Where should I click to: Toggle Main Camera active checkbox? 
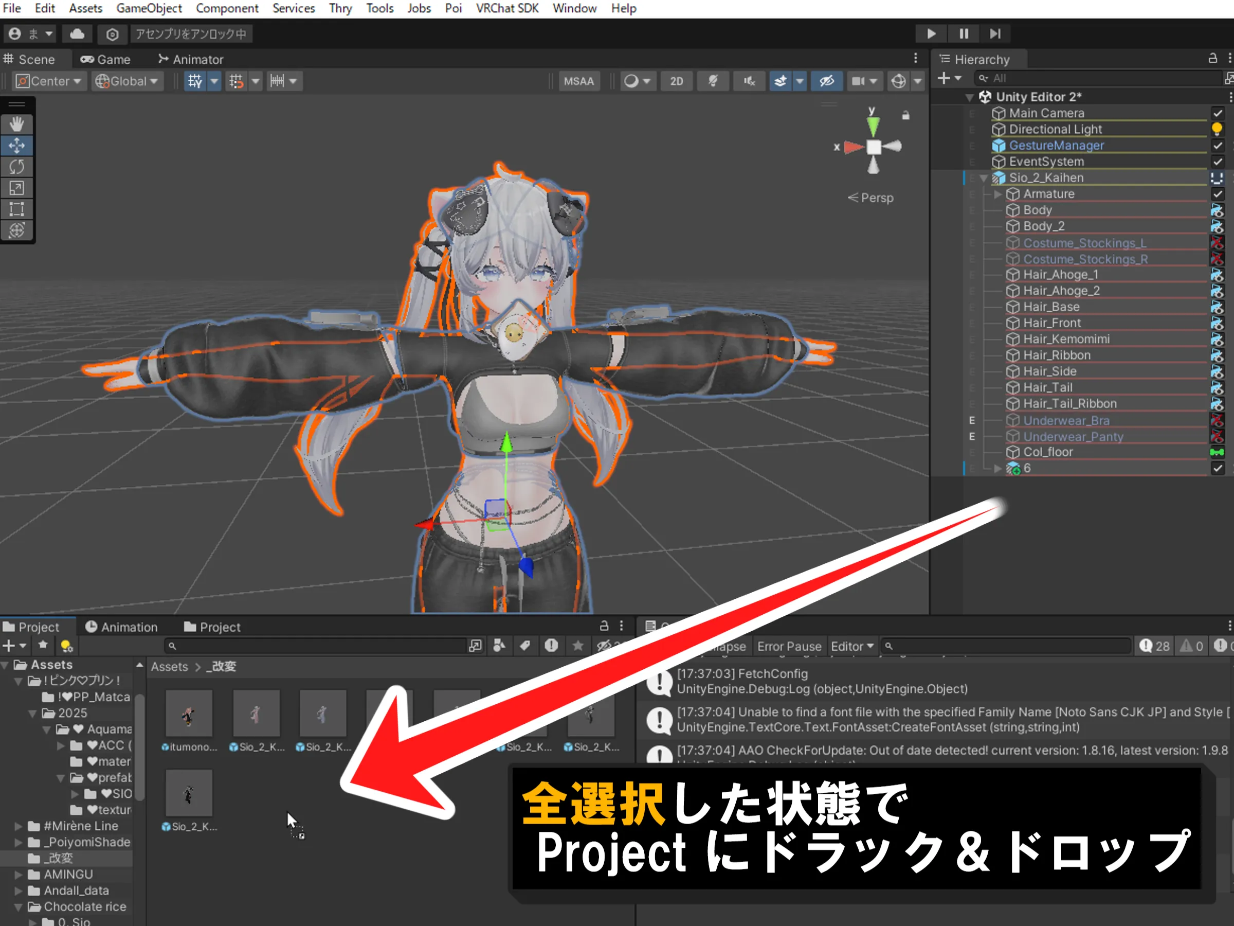[1217, 113]
